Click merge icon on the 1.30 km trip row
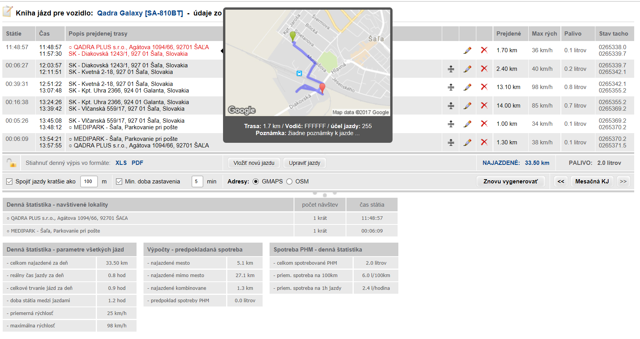The width and height of the screenshot is (640, 339). click(x=451, y=142)
